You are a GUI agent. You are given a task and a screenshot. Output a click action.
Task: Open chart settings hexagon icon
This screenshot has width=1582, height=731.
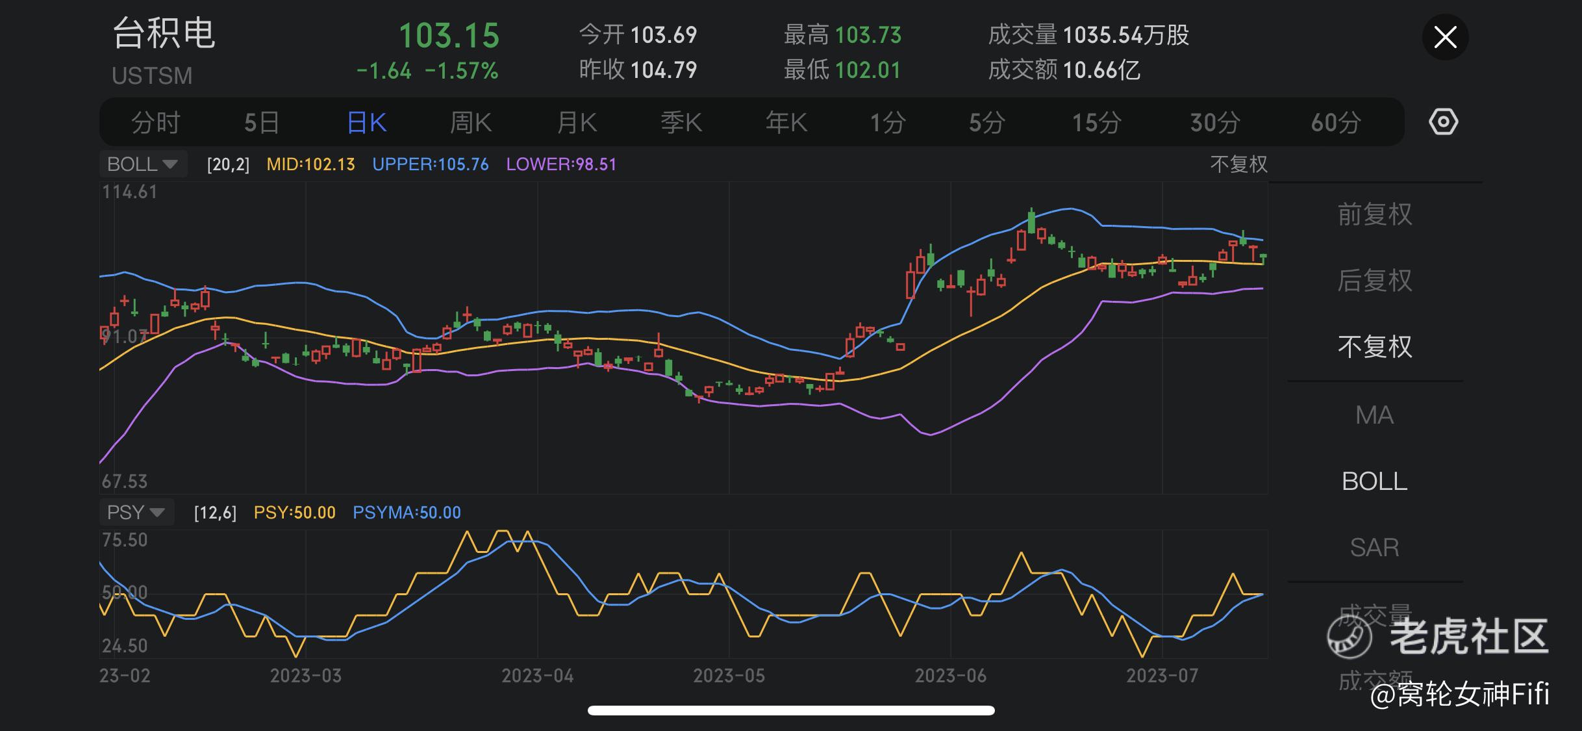(x=1443, y=122)
